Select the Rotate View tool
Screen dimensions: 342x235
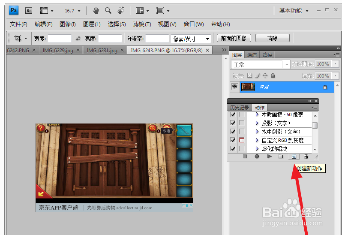[121, 10]
